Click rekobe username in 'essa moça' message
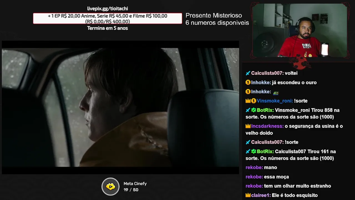 254,177
